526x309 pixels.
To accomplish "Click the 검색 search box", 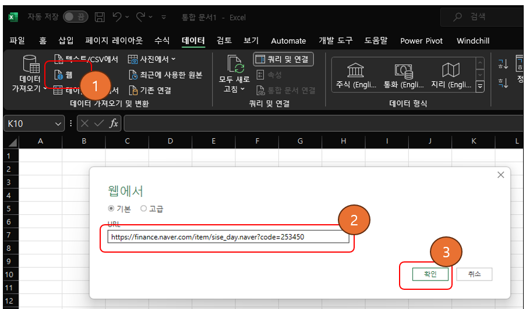I will [482, 17].
